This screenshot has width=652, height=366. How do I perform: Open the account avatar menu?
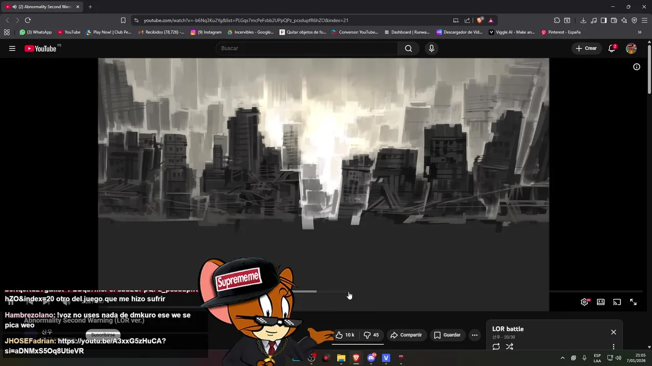point(631,48)
